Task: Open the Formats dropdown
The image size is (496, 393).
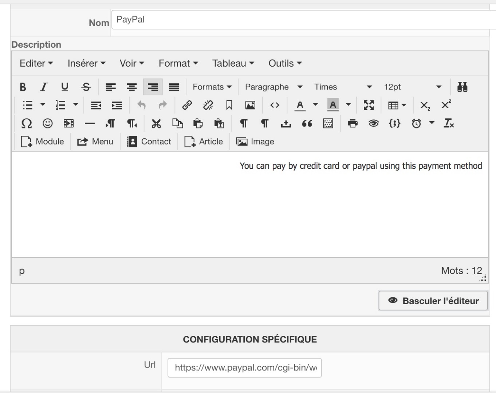Action: tap(212, 87)
